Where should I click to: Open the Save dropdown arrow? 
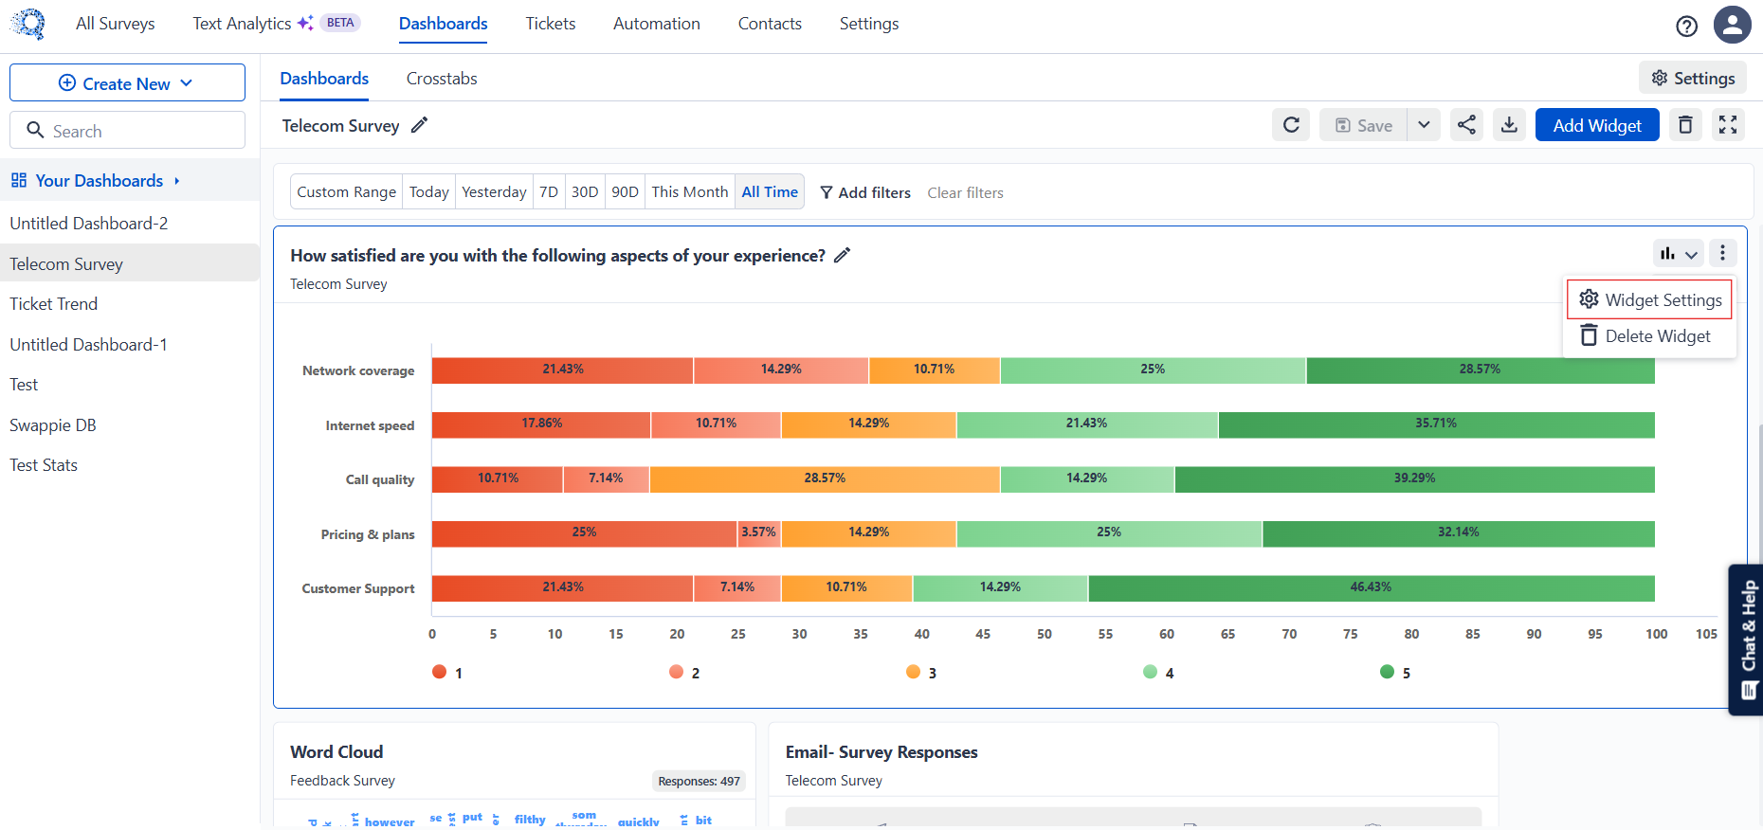pyautogui.click(x=1424, y=125)
